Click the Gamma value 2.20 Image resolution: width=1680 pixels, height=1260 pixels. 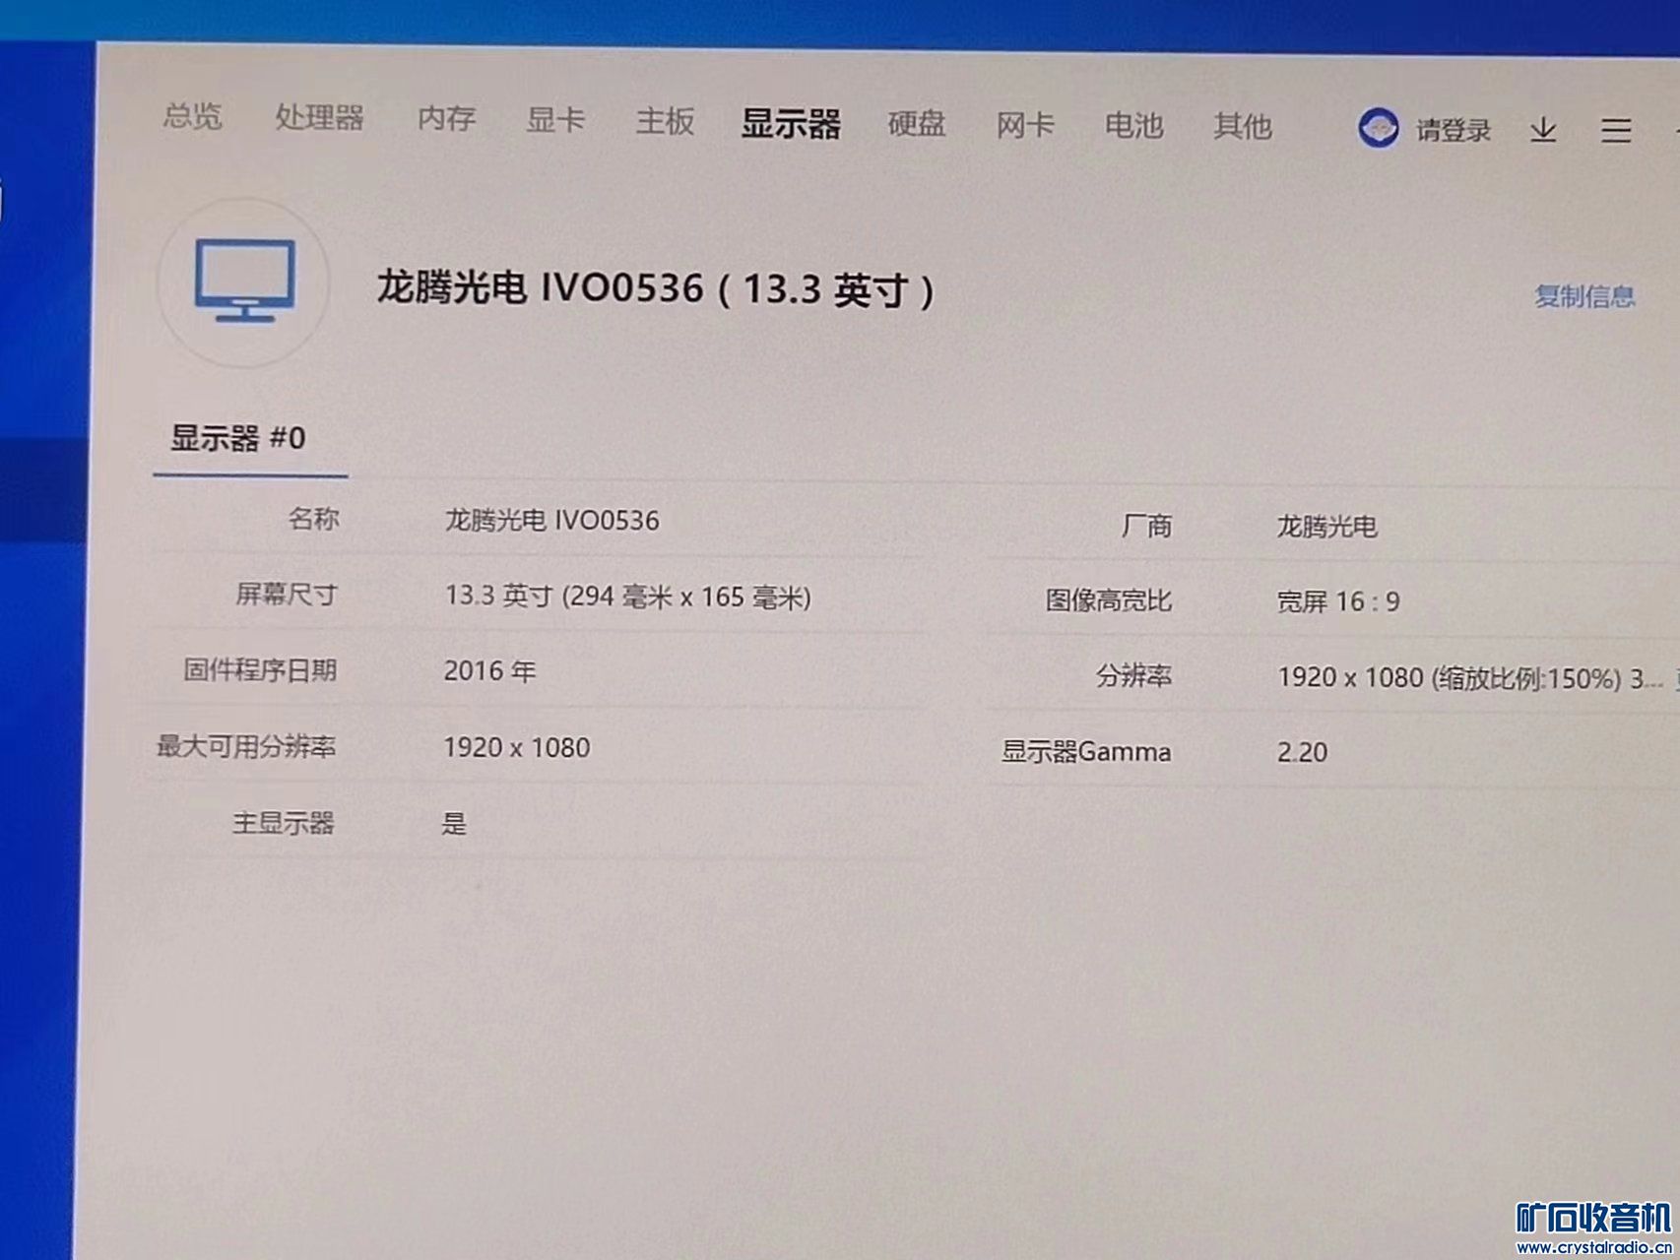(x=1302, y=753)
